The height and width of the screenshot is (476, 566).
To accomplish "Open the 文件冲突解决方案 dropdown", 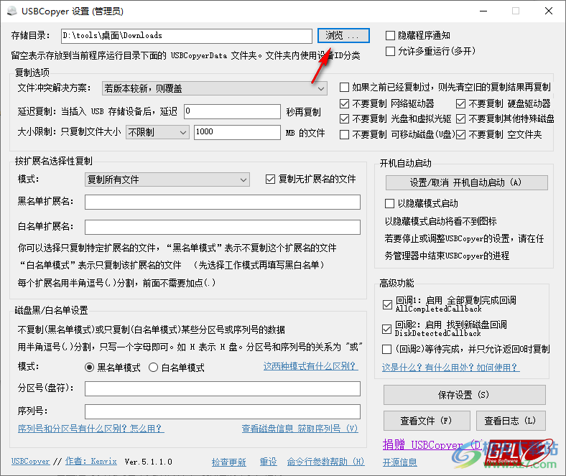I will [x=215, y=88].
